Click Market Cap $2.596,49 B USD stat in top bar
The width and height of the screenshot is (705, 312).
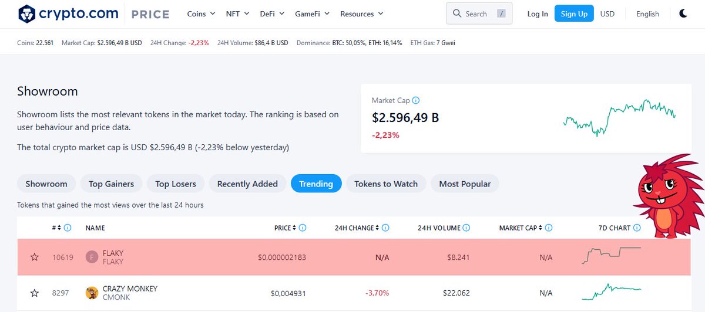pyautogui.click(x=102, y=43)
